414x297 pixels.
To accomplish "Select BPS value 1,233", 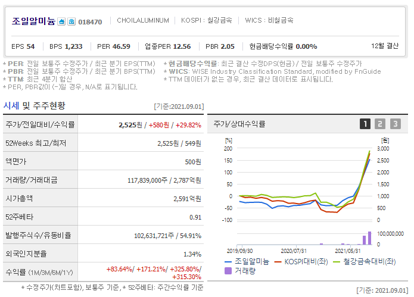I will coord(74,46).
